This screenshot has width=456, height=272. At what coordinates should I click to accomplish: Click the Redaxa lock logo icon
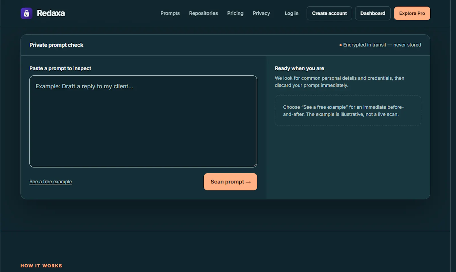click(x=27, y=13)
